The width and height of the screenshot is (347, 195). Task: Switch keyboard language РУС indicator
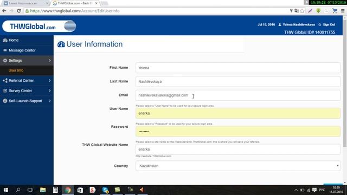pos(322,190)
